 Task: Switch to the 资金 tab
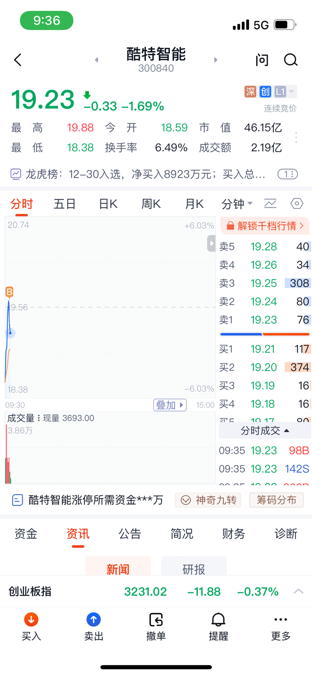26,534
